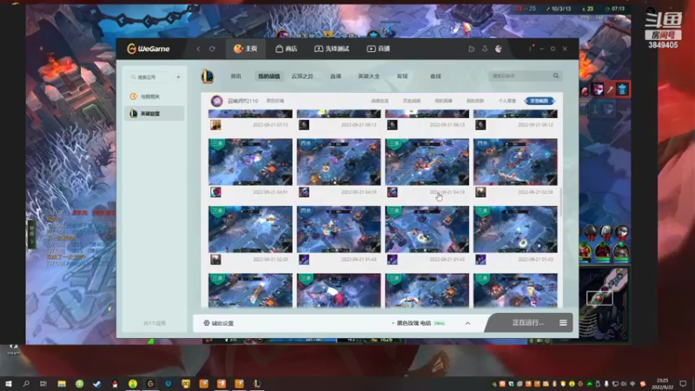Click the WeGame logo in title bar
Screen dimensions: 695x391
click(148, 49)
